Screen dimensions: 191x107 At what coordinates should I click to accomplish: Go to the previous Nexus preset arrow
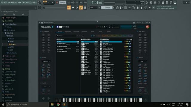click(x=104, y=27)
